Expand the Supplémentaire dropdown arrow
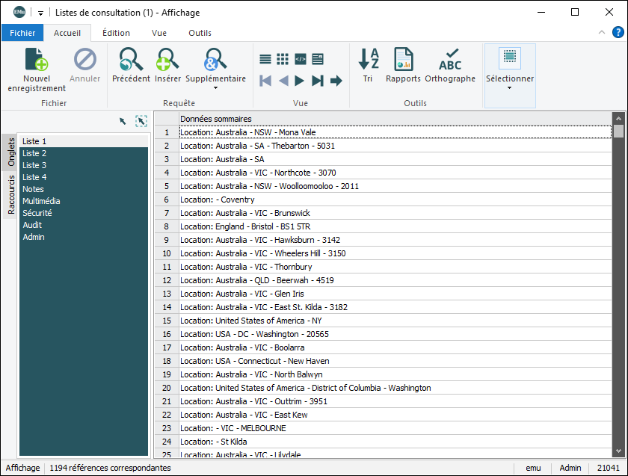 [215, 88]
